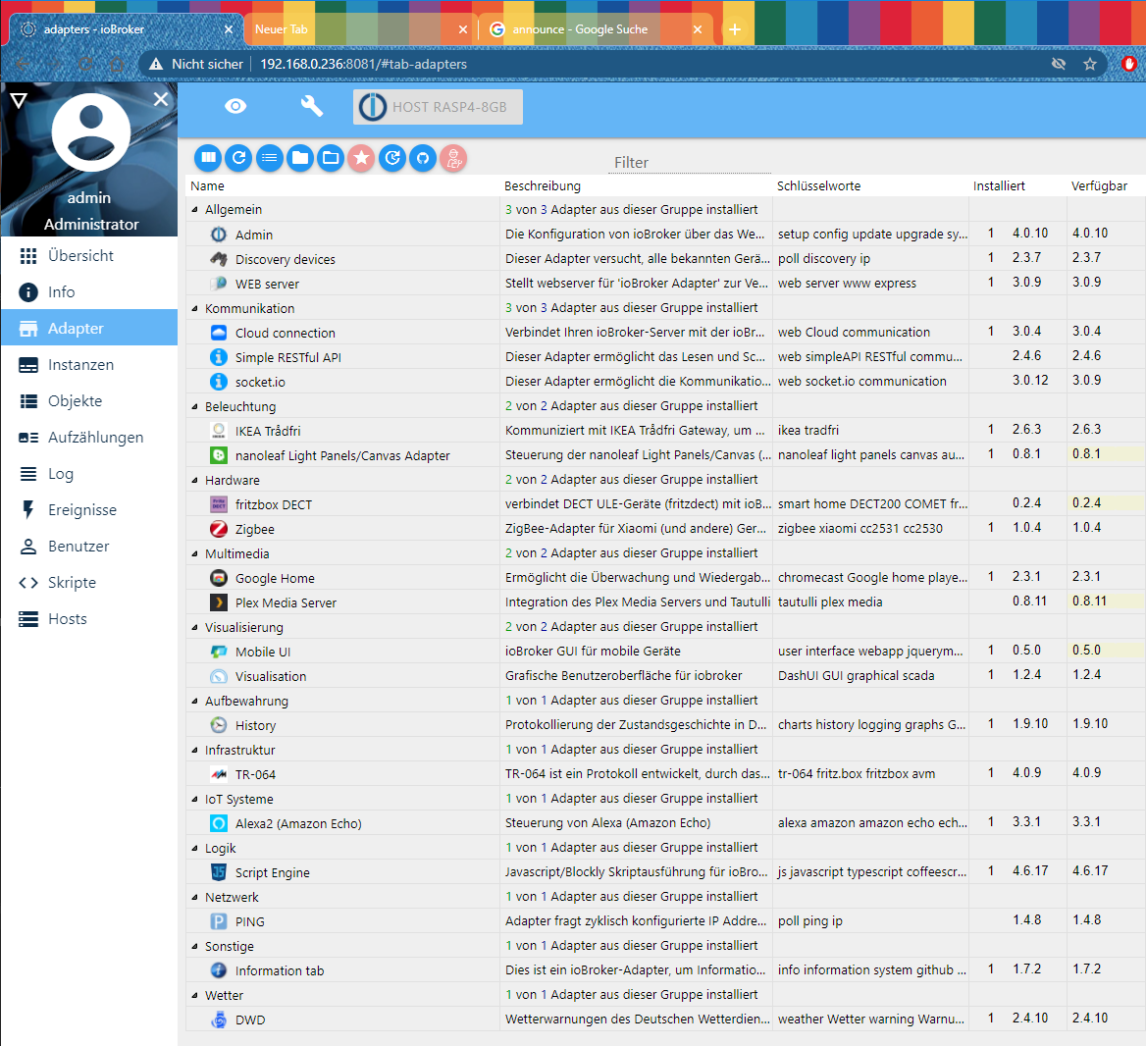This screenshot has height=1046, width=1146.
Task: Collapse the Kommunikation group
Action: [194, 308]
